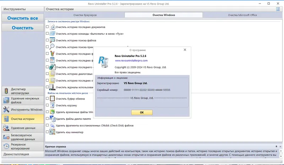Click the thumbnail cache icon

(x=52, y=132)
